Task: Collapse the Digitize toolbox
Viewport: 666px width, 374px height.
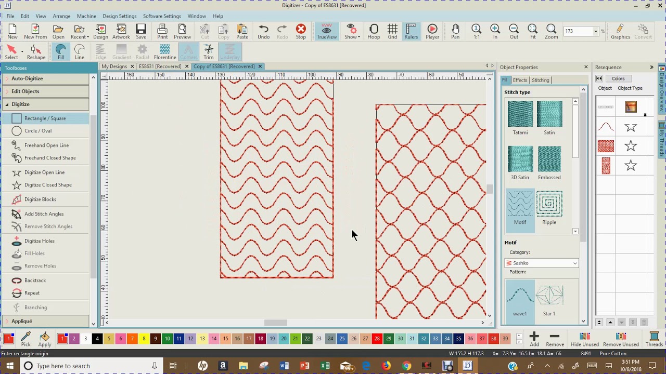Action: pos(45,104)
